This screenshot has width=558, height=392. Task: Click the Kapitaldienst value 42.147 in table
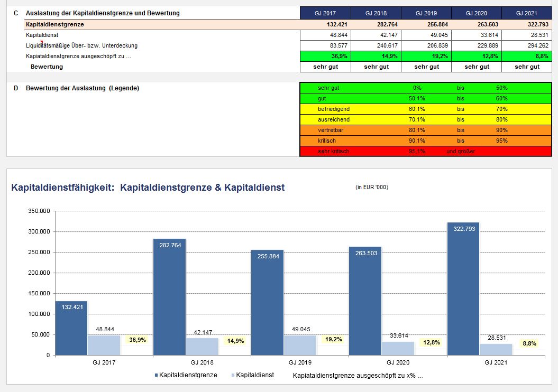click(376, 35)
